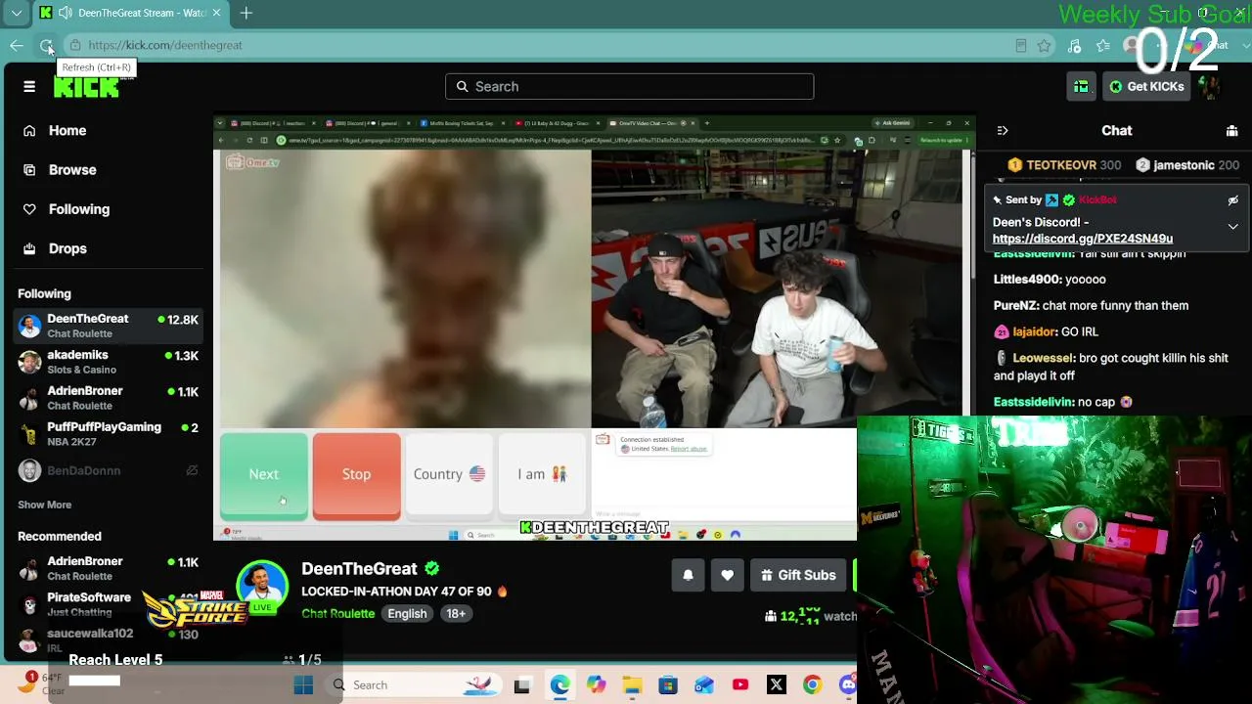
Task: Click the address bar URL kick.com/deenthegreat
Action: 165,45
